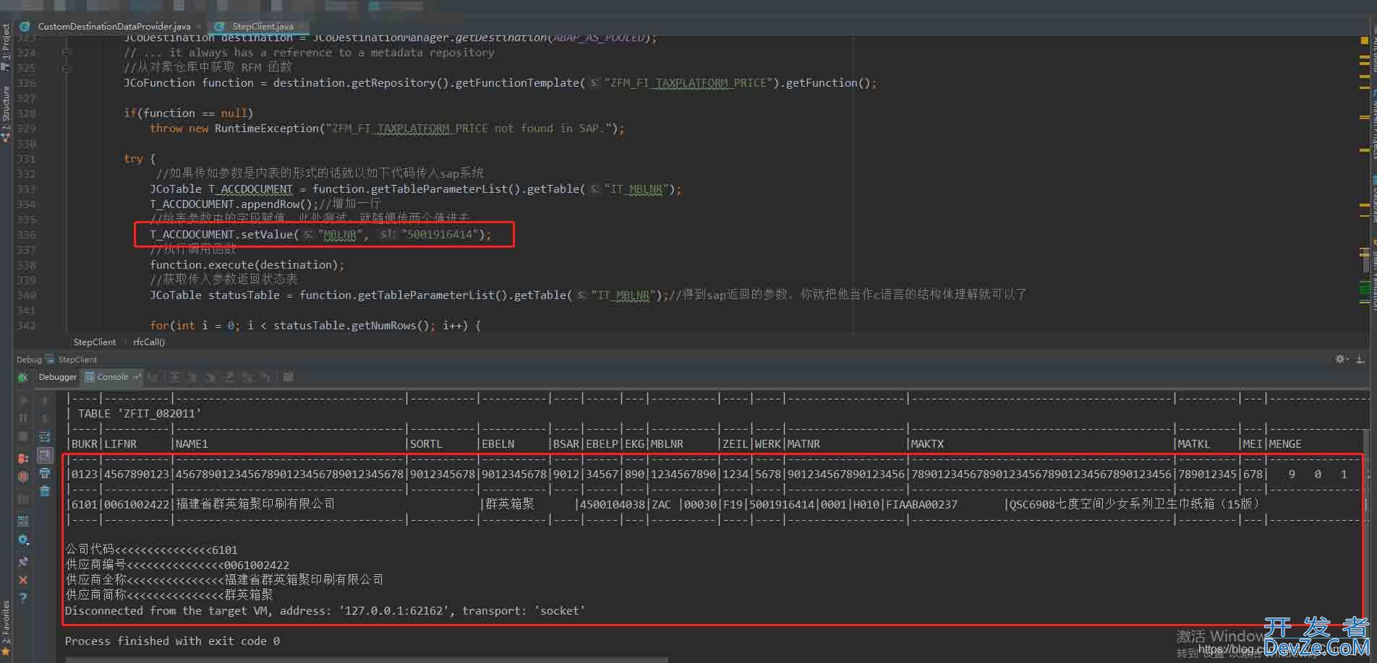Clear console output with the trash icon
1377x663 pixels.
45,491
